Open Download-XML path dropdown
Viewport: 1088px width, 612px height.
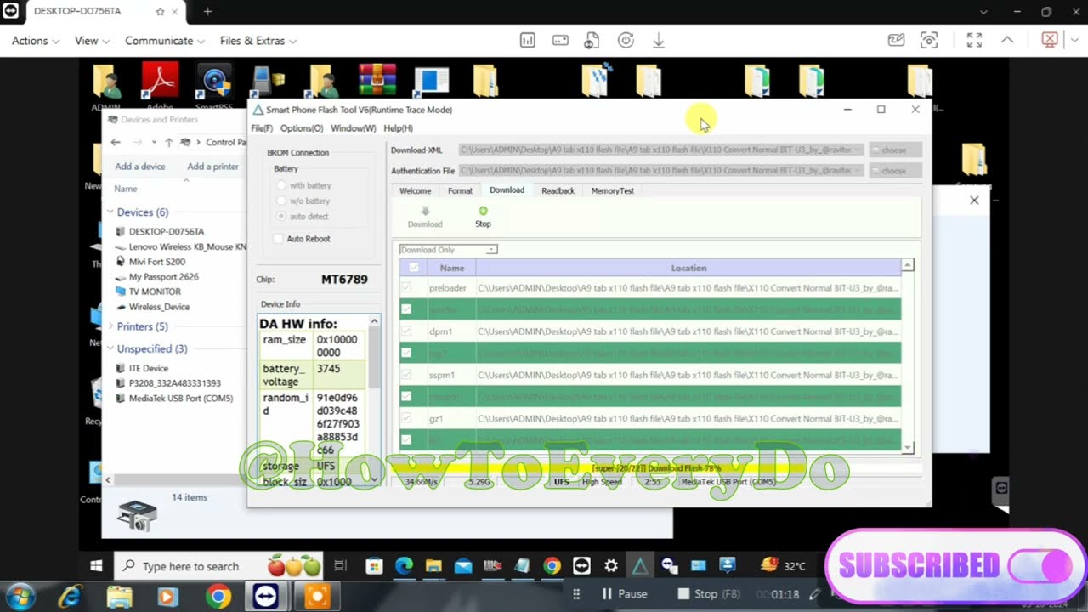(x=858, y=150)
